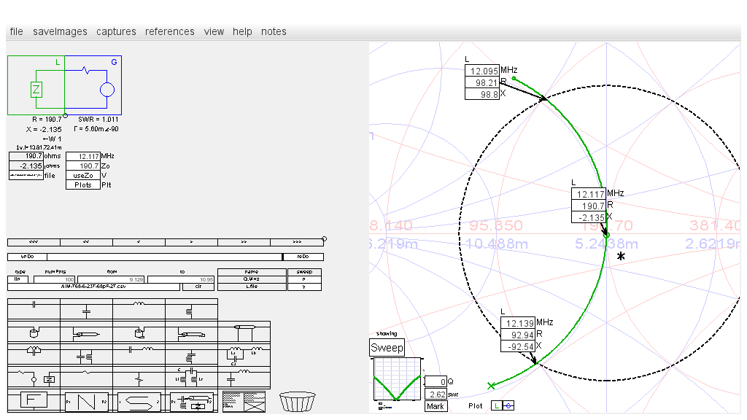Viewport: 747px width, 420px height.
Task: Open the file menu
Action: coord(16,31)
